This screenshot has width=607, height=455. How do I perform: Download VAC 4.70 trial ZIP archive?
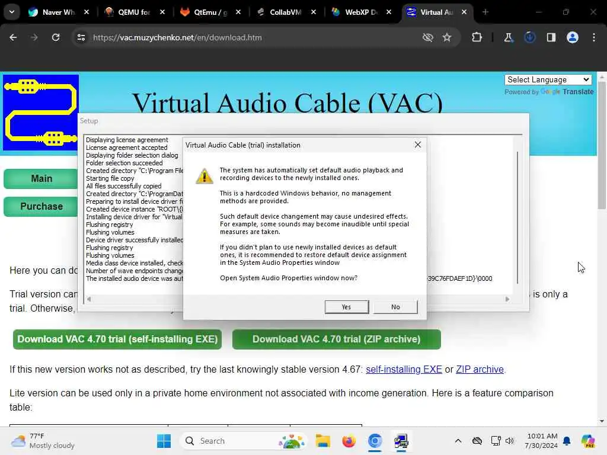(337, 339)
